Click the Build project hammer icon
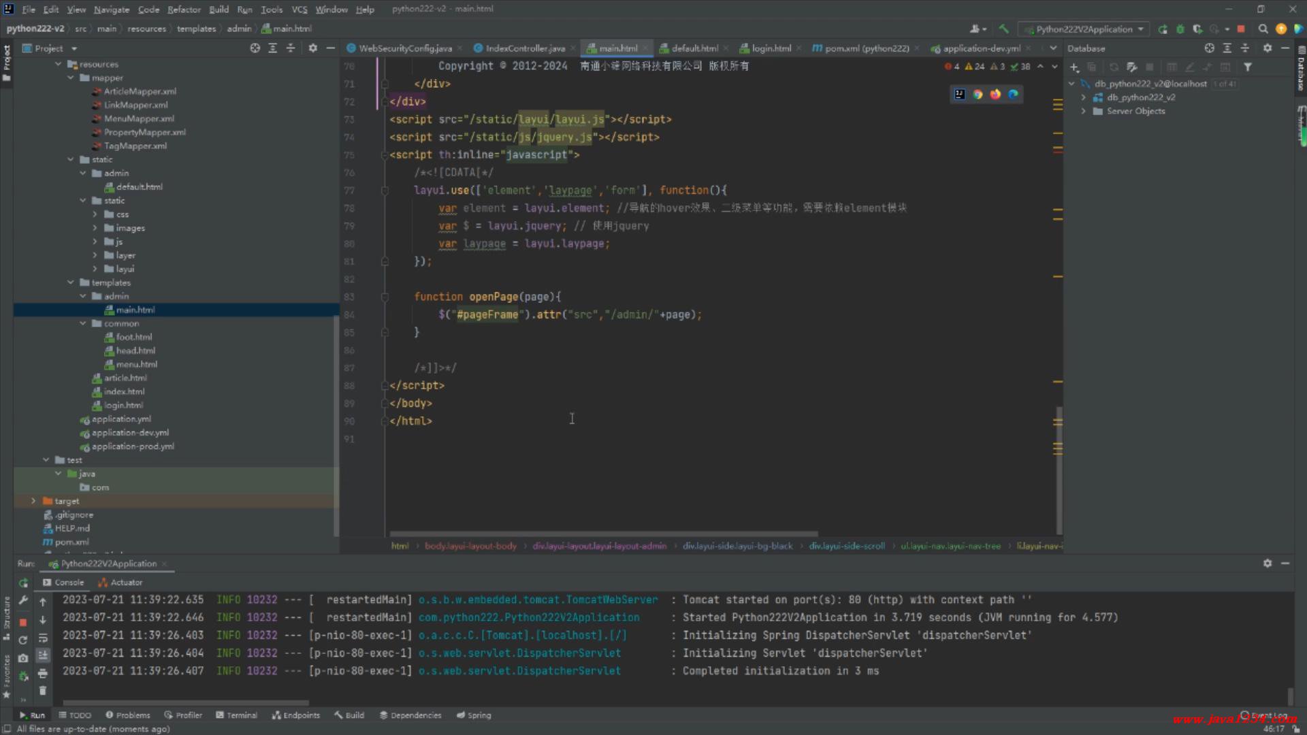 click(1003, 29)
